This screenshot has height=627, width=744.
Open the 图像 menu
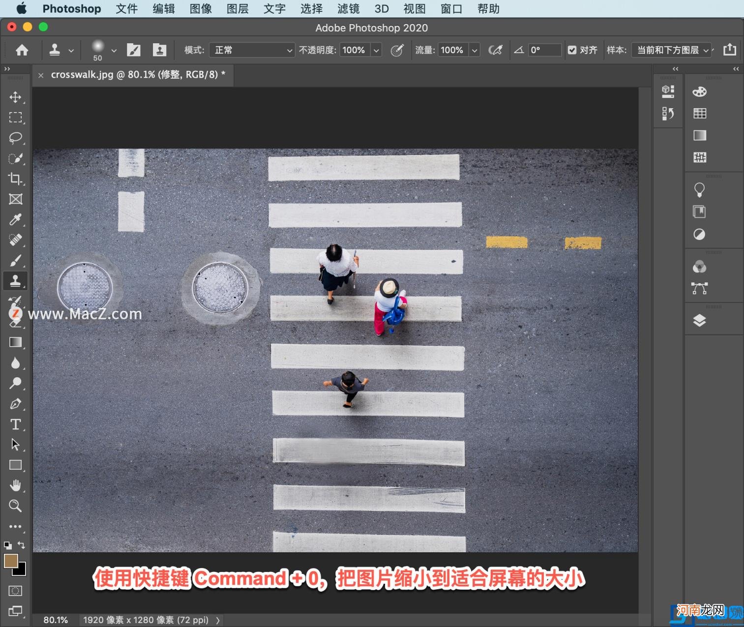point(201,9)
